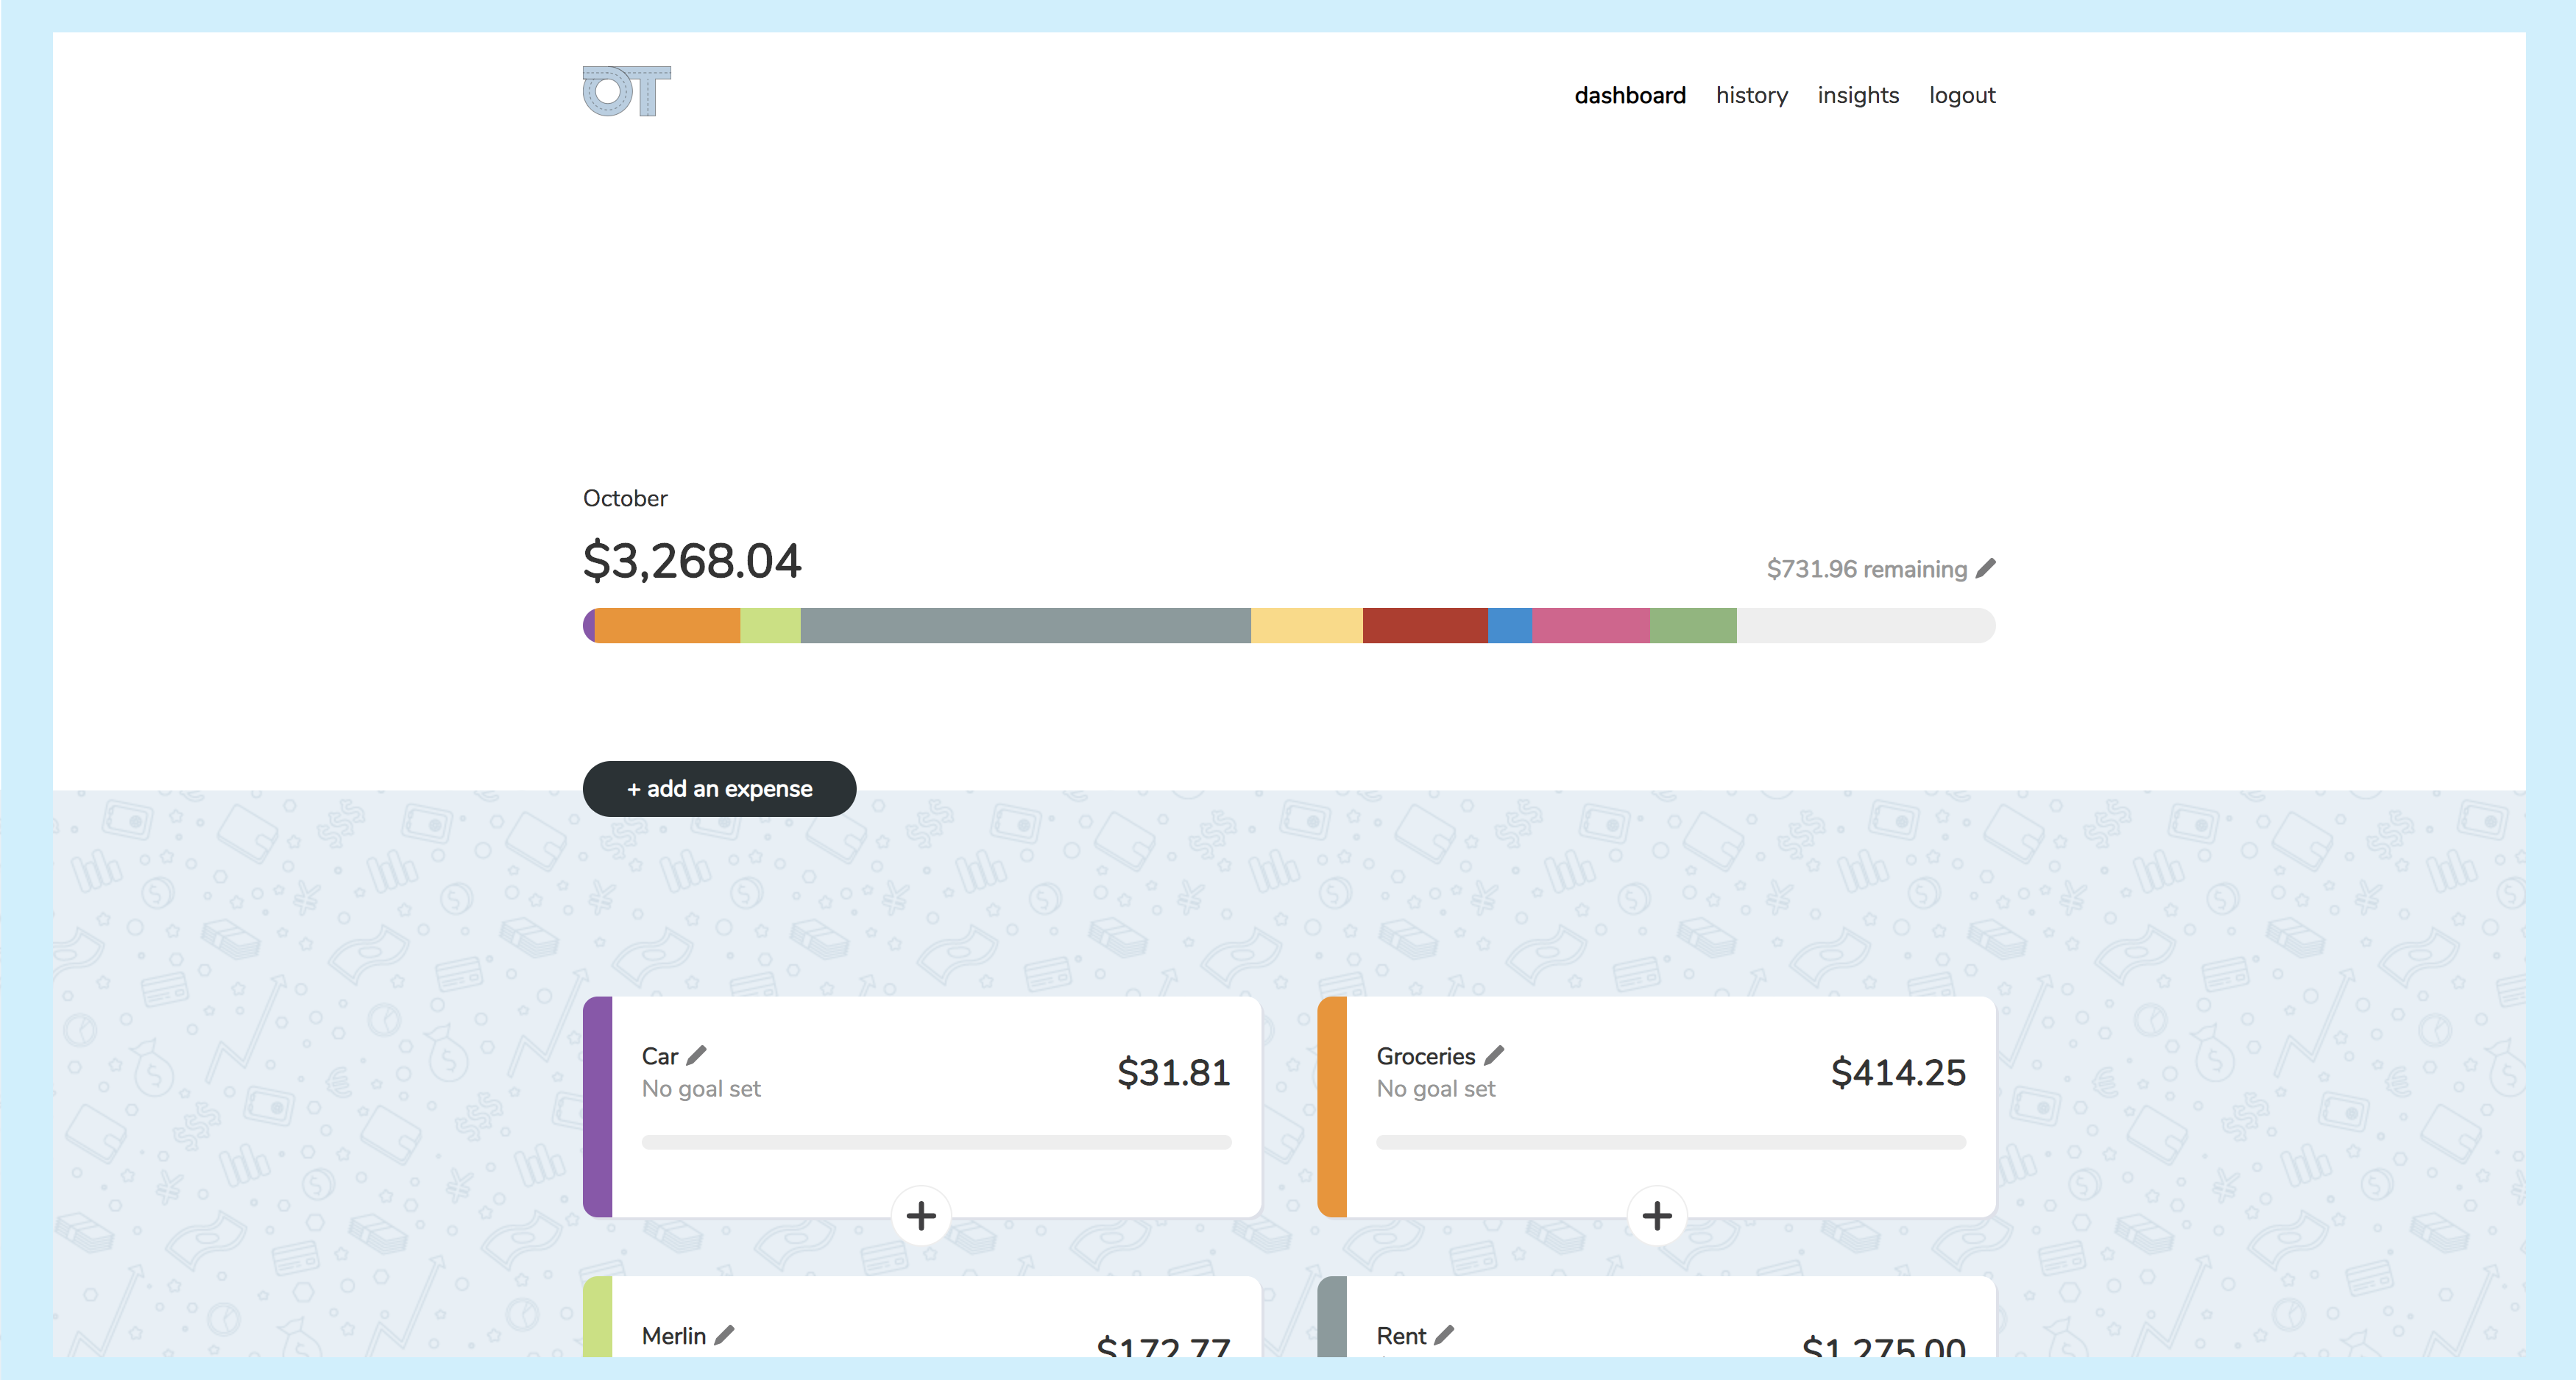
Task: Click pencil icon next to Rent
Action: point(1444,1335)
